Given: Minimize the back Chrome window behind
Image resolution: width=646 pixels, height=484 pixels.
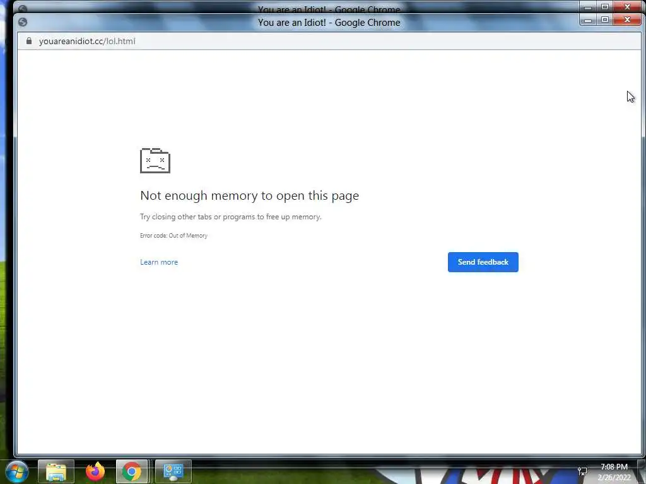Looking at the screenshot, I should click(588, 7).
